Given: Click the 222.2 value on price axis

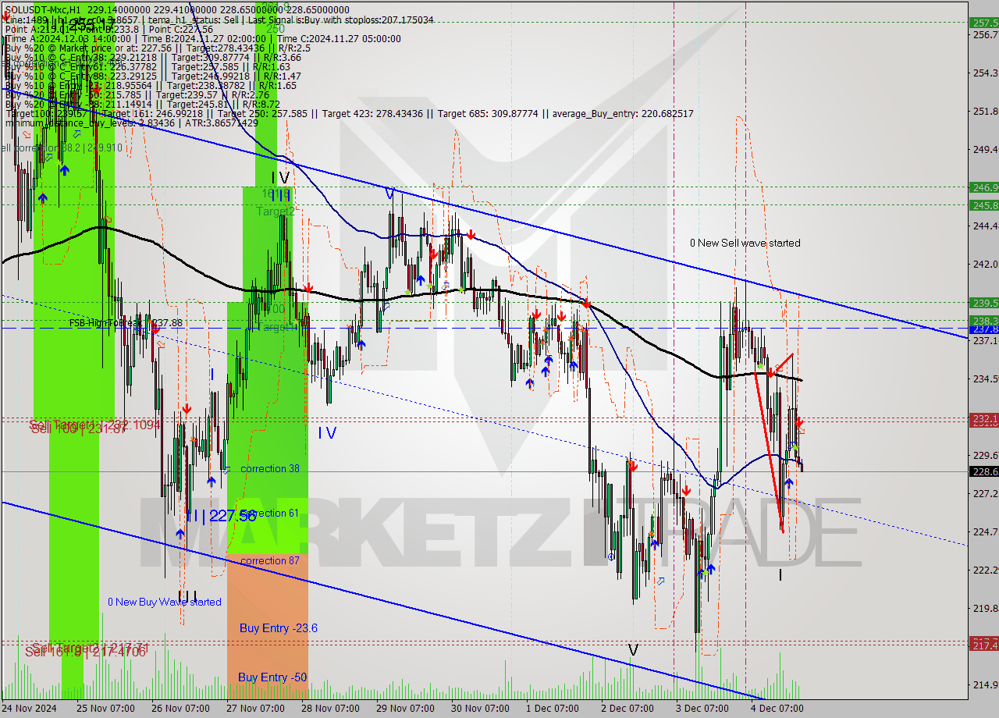Looking at the screenshot, I should (984, 570).
